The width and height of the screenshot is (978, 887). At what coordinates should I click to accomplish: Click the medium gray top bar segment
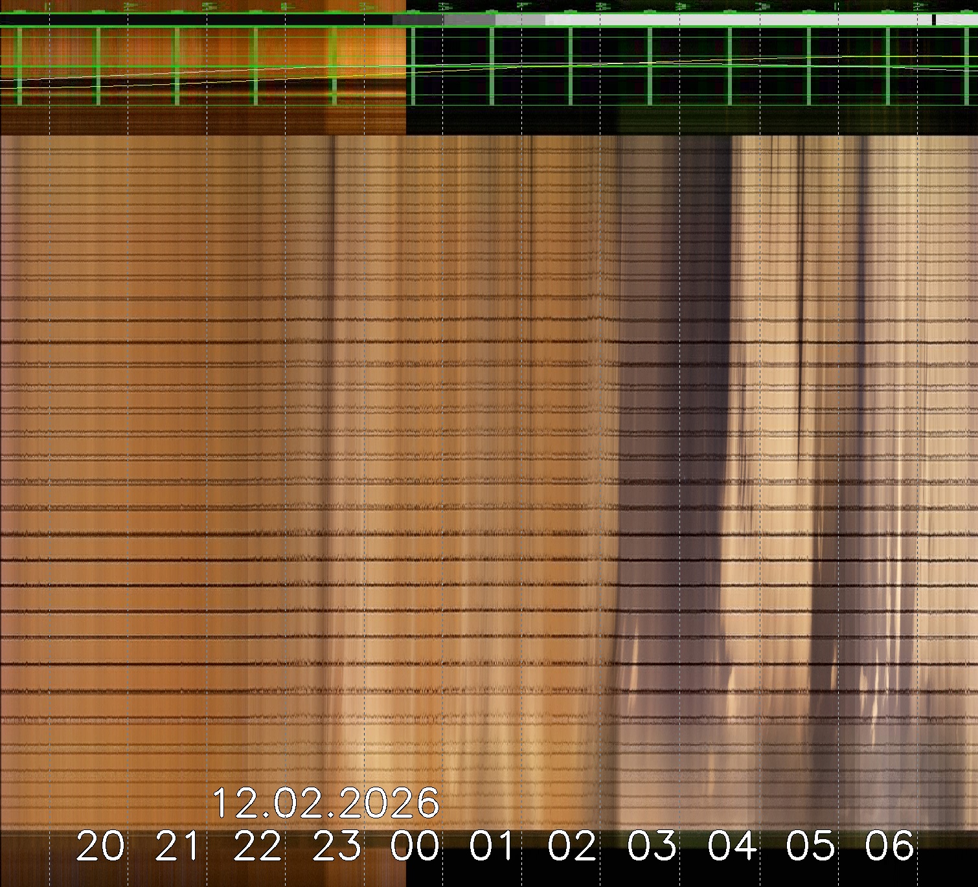point(470,21)
